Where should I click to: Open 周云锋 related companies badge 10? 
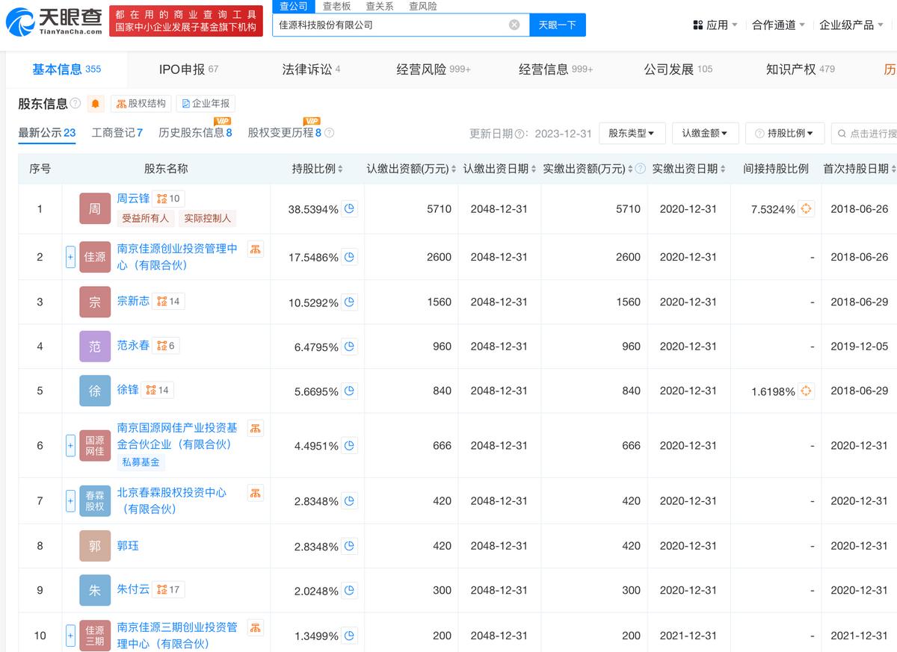point(168,199)
